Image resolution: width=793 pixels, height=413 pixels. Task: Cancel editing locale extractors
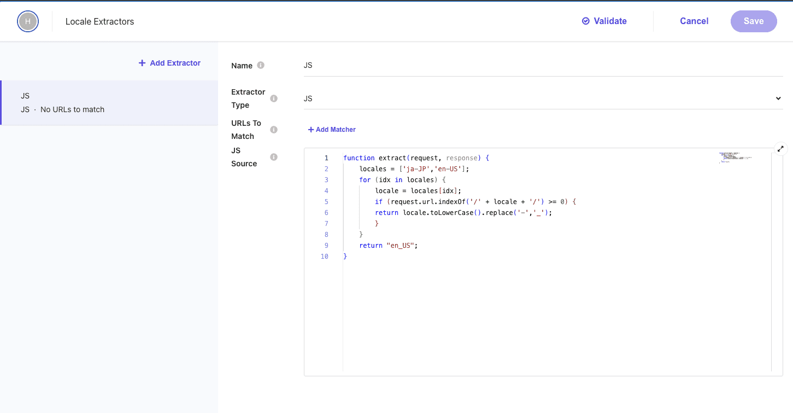694,21
